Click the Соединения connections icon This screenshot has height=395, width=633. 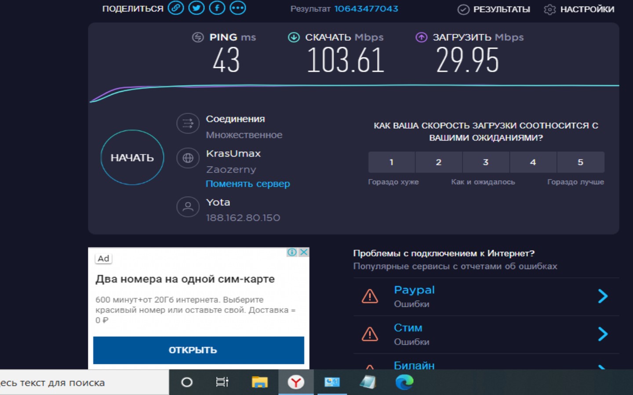188,124
